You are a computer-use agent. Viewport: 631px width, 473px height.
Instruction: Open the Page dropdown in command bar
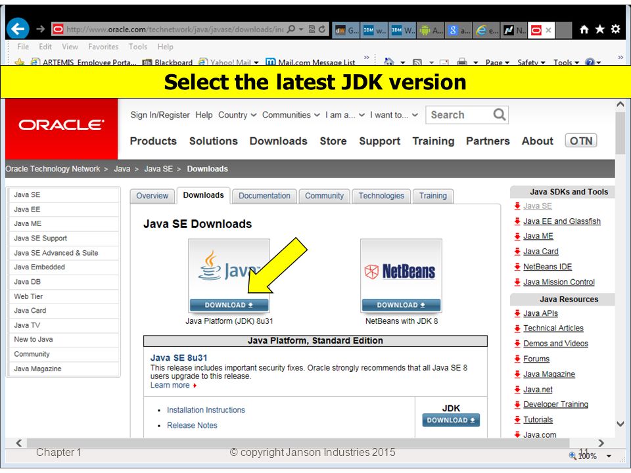coord(498,62)
